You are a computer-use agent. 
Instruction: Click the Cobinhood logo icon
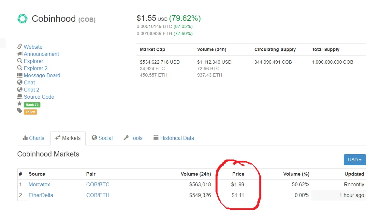click(22, 19)
